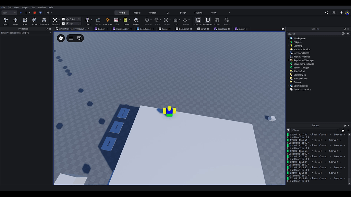
Task: Switch to the Model ribbon tab
Action: pos(137,13)
